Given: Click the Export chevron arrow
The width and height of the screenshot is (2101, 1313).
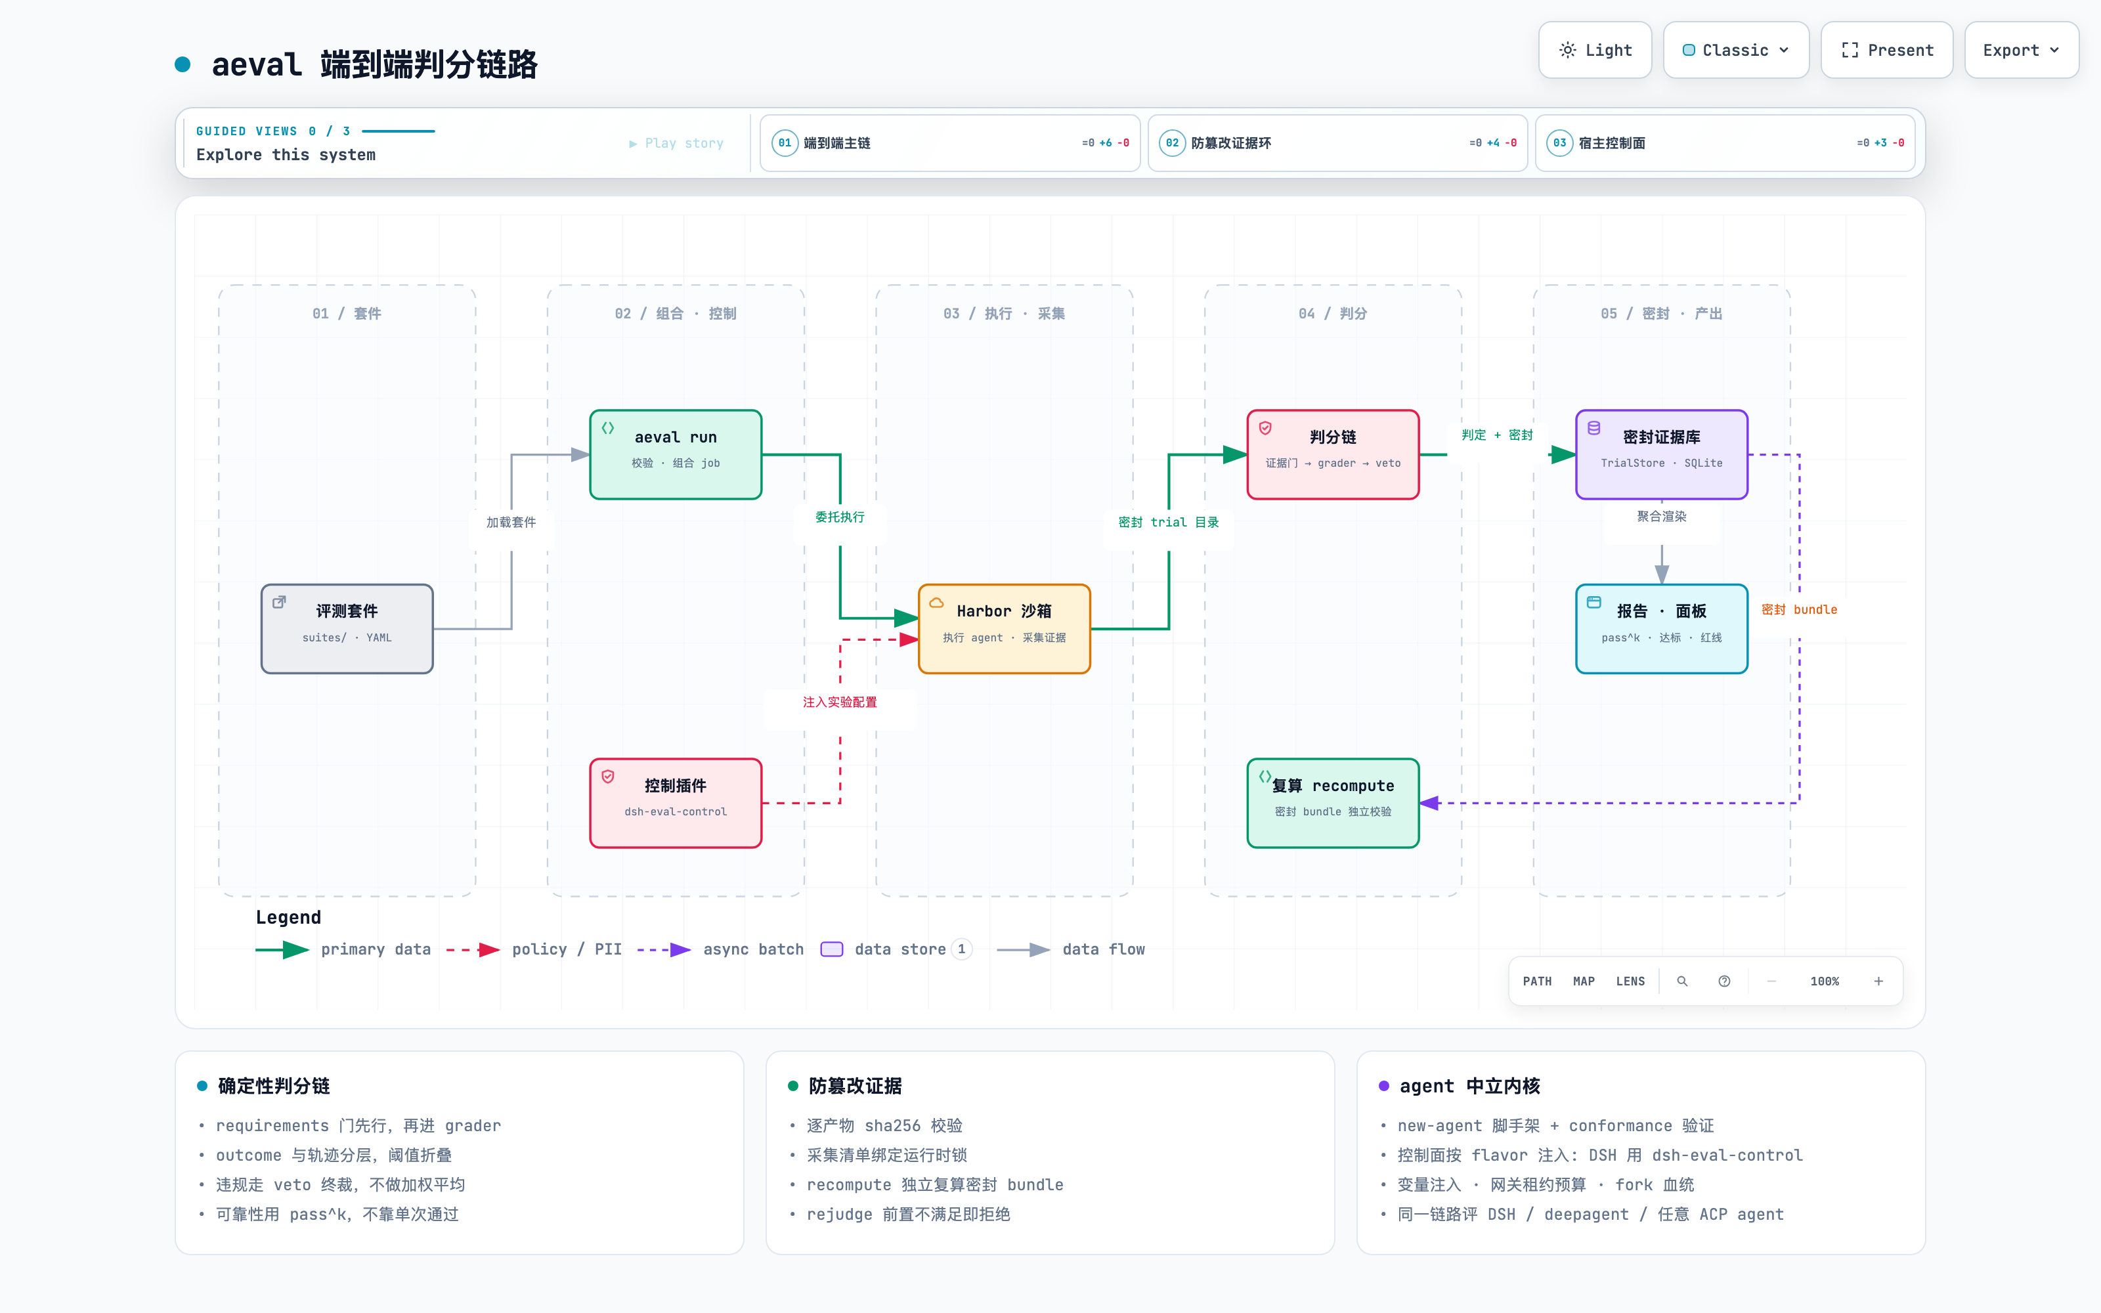Looking at the screenshot, I should 2054,51.
